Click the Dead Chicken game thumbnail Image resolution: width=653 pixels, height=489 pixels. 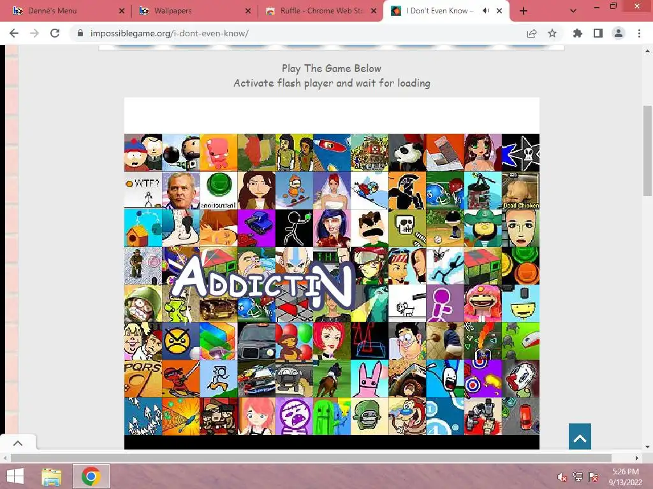520,190
